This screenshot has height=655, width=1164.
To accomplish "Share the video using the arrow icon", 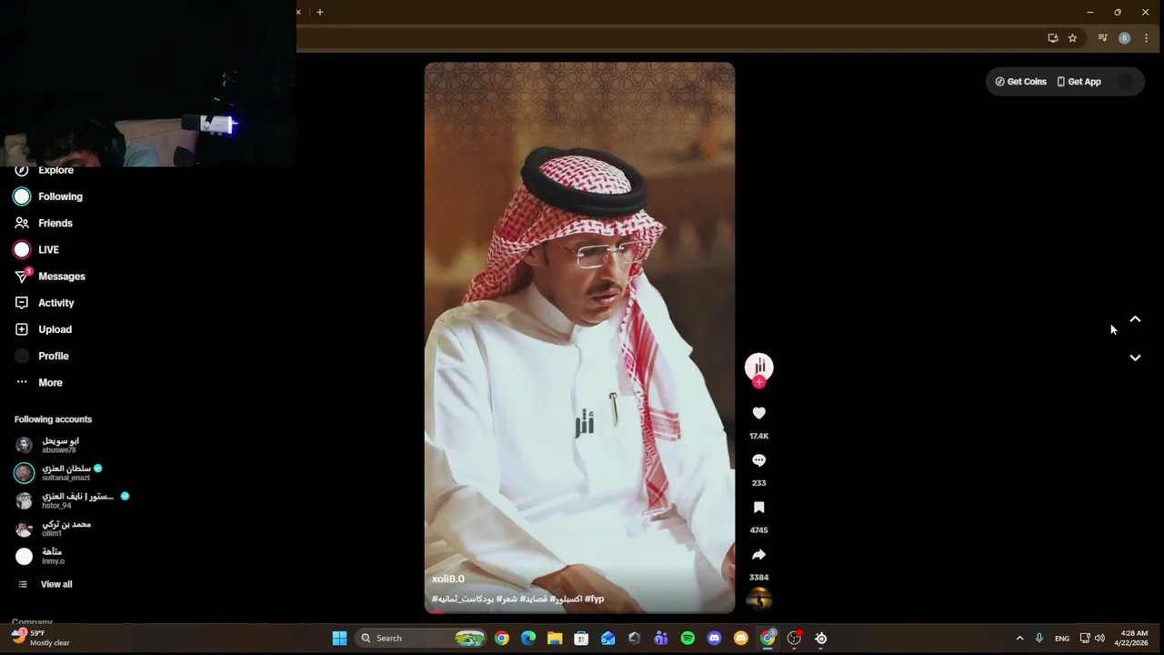I will click(x=758, y=555).
